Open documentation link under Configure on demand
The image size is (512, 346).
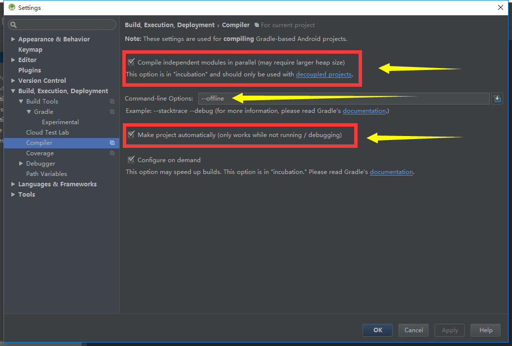click(391, 172)
